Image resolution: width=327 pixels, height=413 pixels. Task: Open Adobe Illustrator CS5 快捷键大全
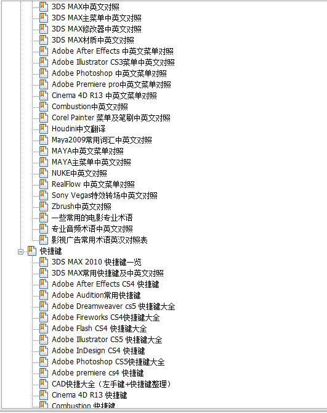coord(107,340)
